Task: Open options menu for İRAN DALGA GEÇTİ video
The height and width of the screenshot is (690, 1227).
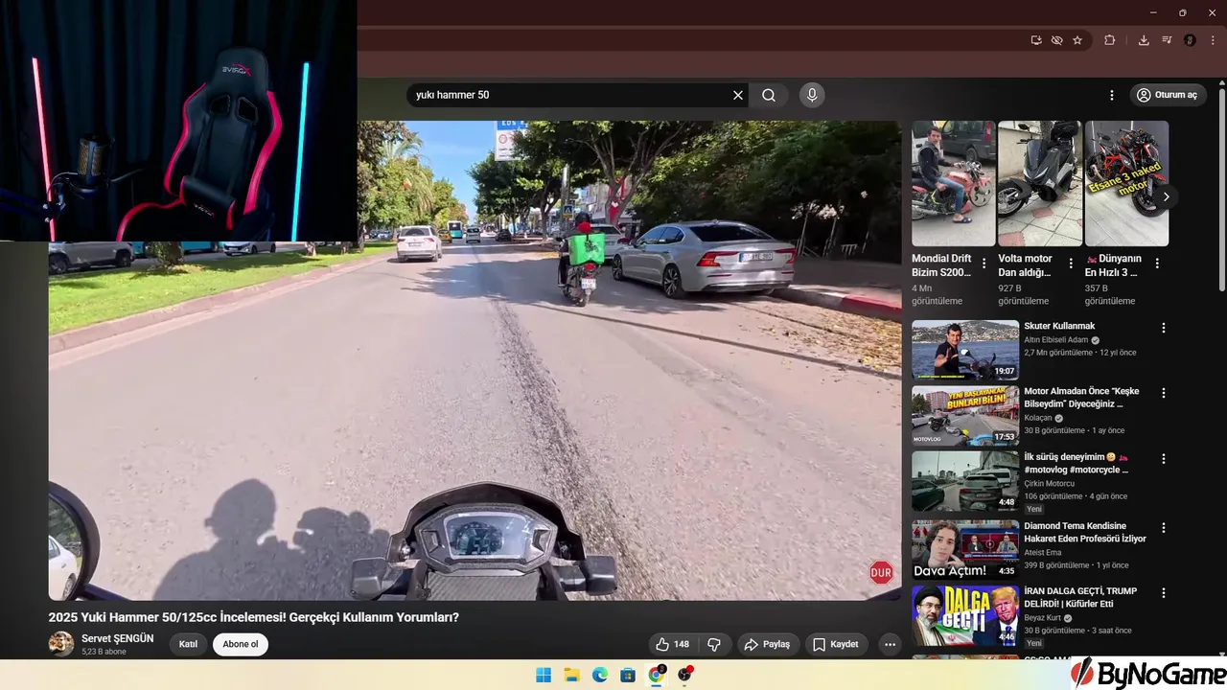Action: (x=1164, y=593)
